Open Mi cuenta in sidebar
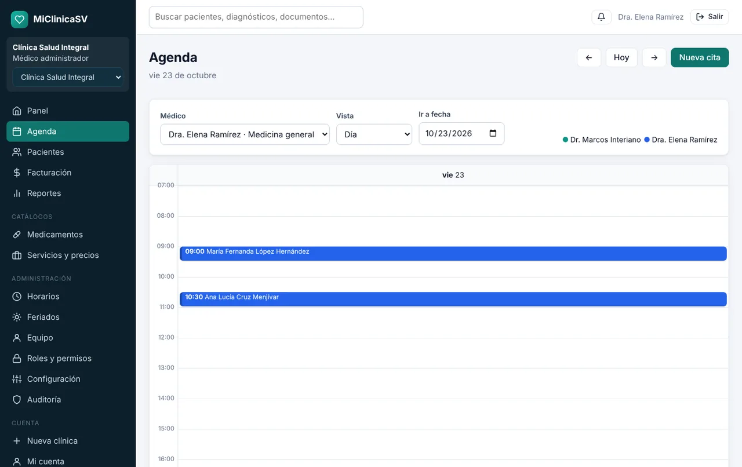This screenshot has width=742, height=467. click(68, 461)
